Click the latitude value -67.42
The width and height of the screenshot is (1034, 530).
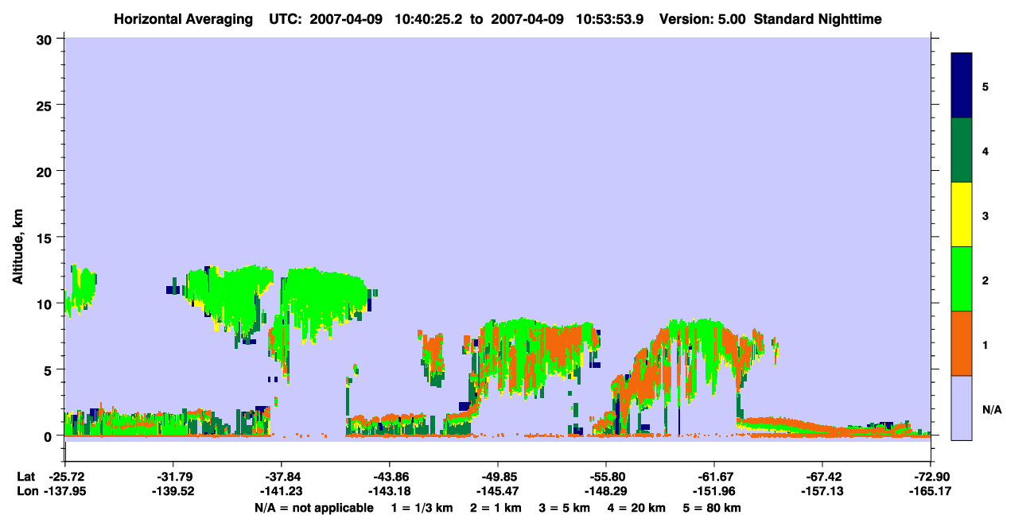tap(822, 476)
